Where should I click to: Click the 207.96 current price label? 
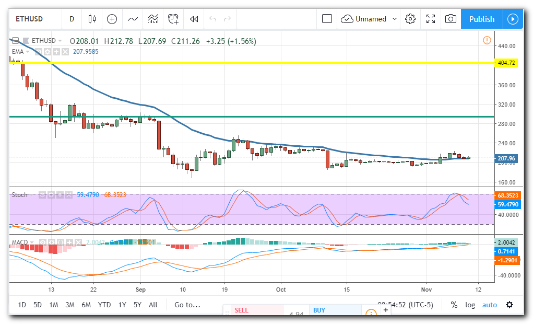click(x=506, y=158)
